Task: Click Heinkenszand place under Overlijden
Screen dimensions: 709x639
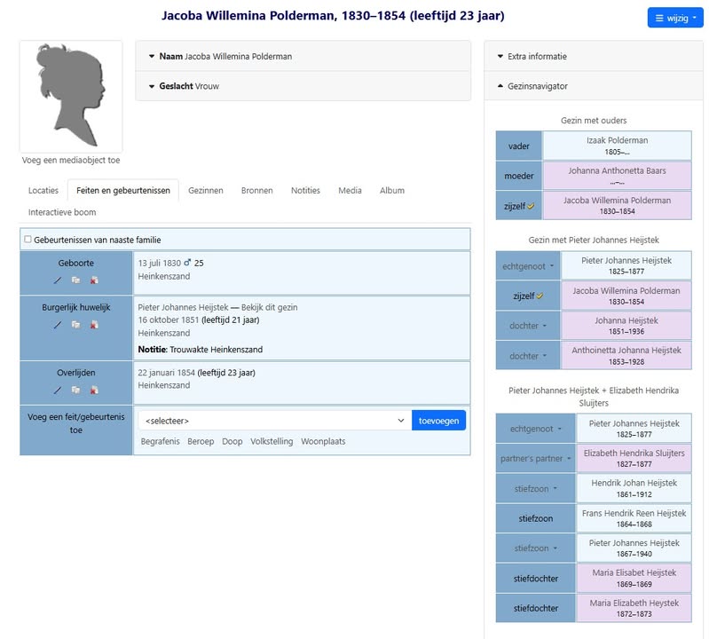Action: coord(163,385)
